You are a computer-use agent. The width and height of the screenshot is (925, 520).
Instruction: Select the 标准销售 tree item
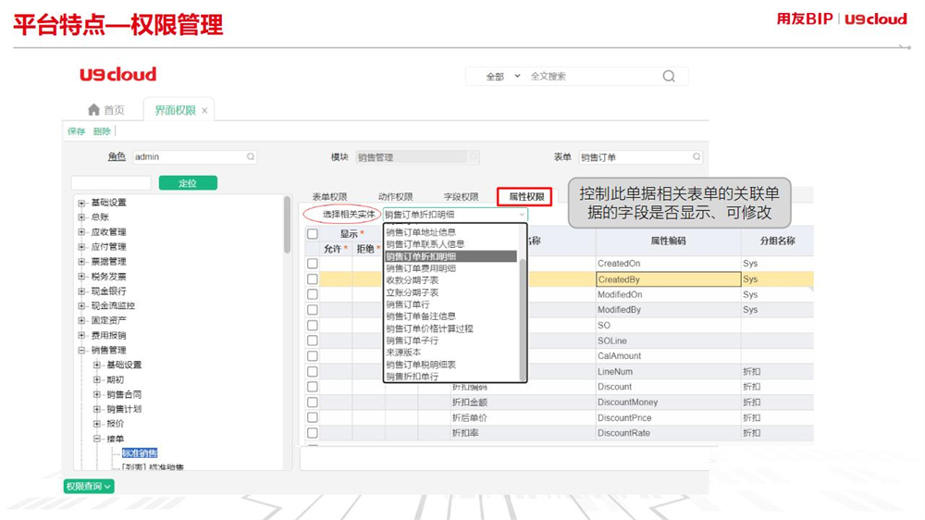140,453
